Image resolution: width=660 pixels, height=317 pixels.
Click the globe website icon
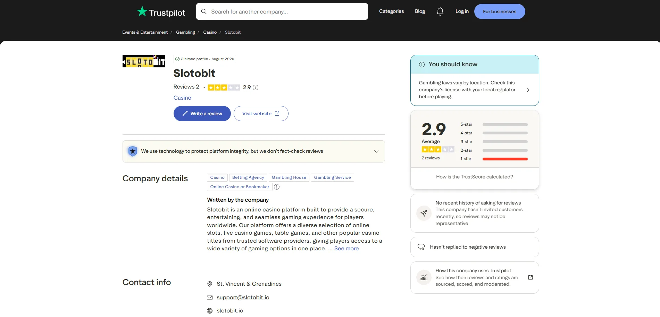(210, 311)
